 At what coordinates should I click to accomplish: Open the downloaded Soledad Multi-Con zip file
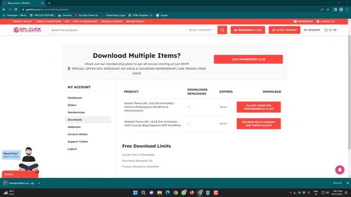(x=19, y=183)
